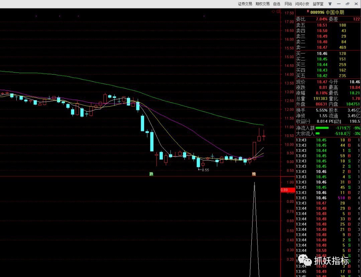361x277 pixels.
Task: Click the 11.00 price axis label
Action: (289, 127)
